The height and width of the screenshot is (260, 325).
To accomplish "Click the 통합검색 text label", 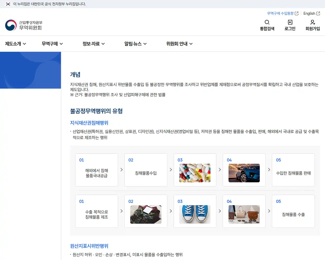I will (x=267, y=29).
